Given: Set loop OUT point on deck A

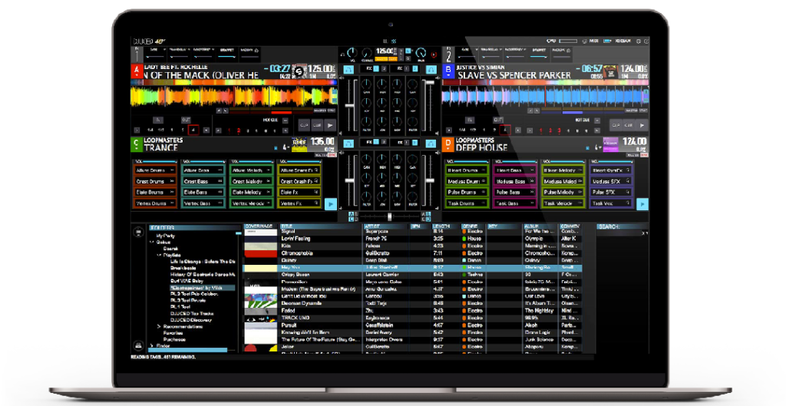Looking at the screenshot, I should (186, 120).
